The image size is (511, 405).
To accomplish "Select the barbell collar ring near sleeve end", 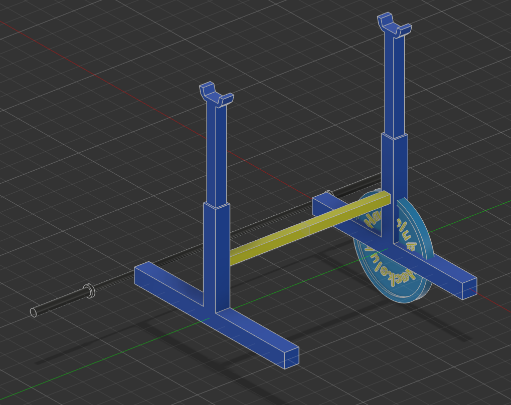I will [x=89, y=291].
